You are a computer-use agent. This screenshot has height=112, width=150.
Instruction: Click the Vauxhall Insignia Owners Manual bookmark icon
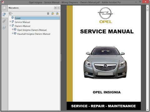15,33
